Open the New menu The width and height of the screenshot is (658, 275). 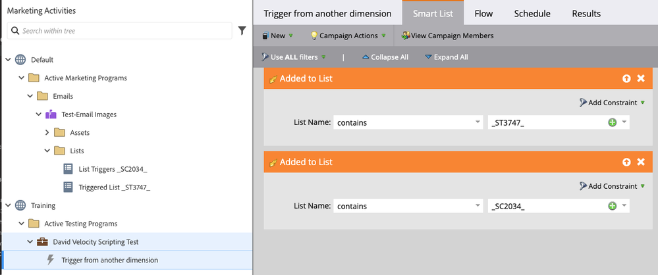(277, 36)
